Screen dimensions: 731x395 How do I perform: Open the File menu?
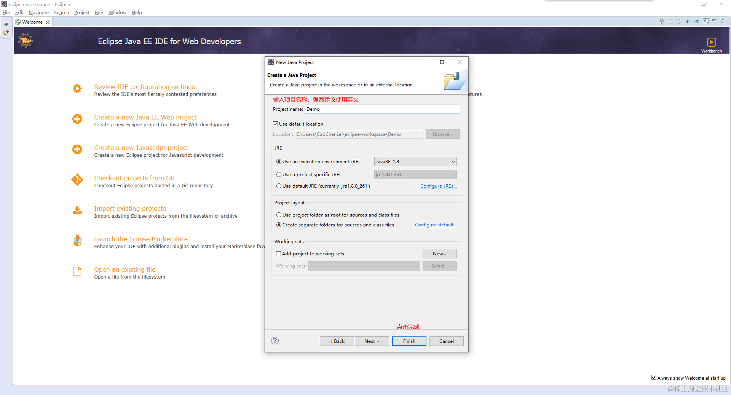click(x=6, y=12)
